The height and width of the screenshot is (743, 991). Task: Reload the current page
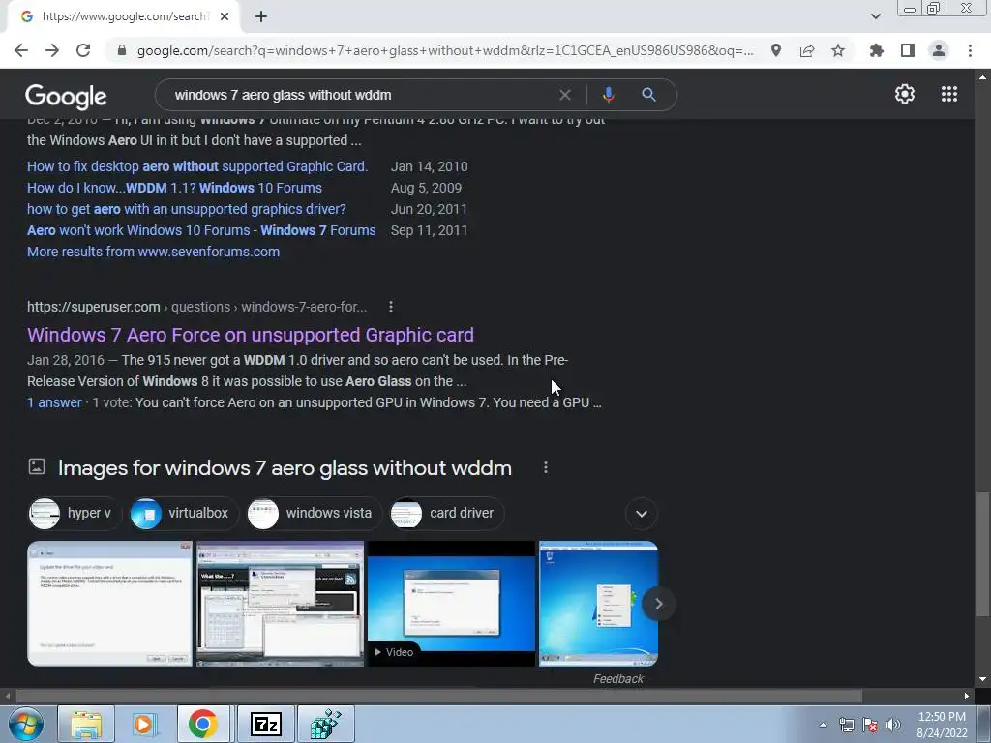(x=83, y=50)
